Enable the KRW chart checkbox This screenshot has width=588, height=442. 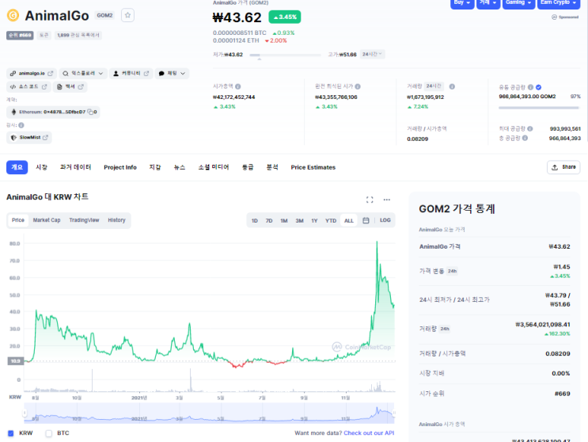pyautogui.click(x=11, y=433)
